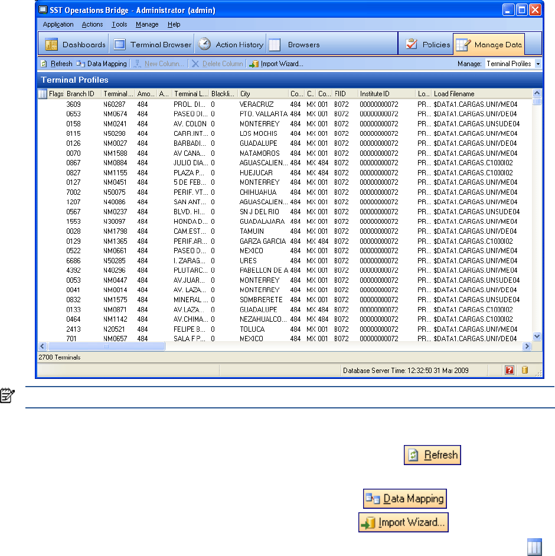The width and height of the screenshot is (555, 556).
Task: Click the red help icon in status bar
Action: (x=508, y=370)
